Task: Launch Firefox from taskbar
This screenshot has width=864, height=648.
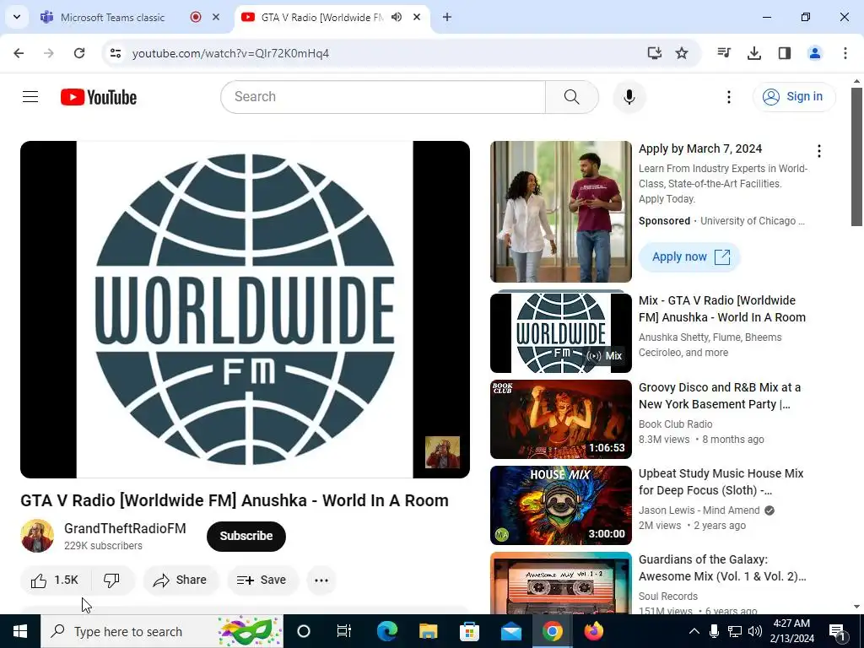Action: [593, 631]
